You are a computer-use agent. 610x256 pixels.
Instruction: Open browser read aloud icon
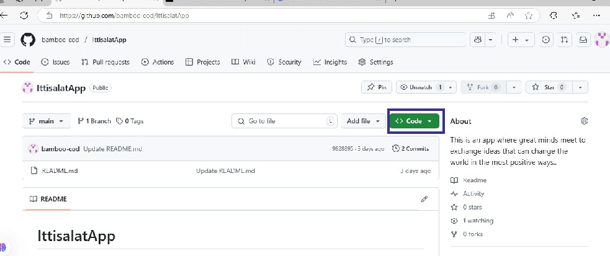point(510,15)
